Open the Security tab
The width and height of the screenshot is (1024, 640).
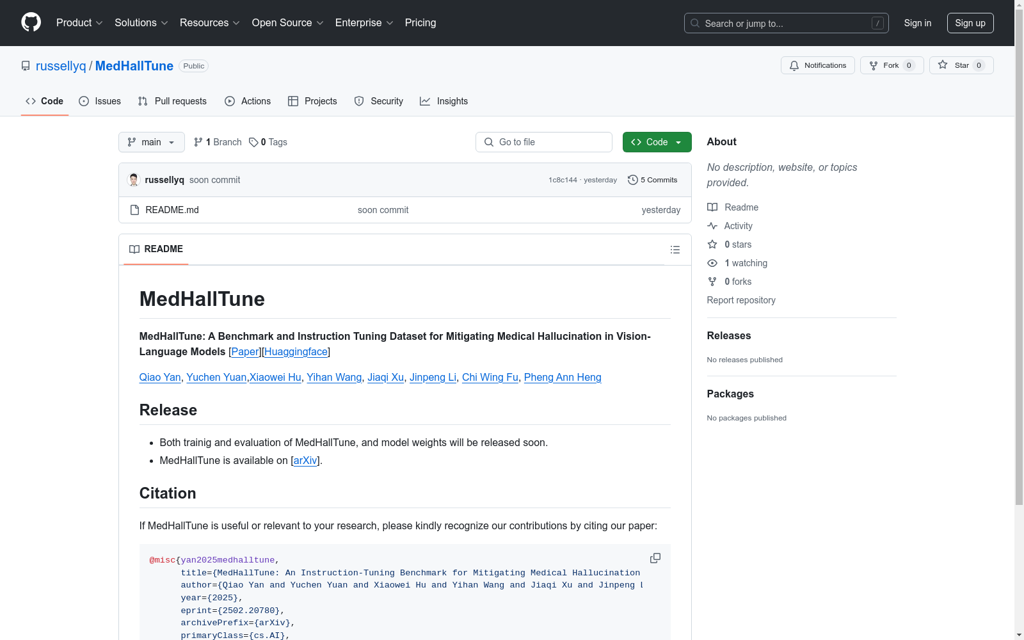(x=379, y=101)
